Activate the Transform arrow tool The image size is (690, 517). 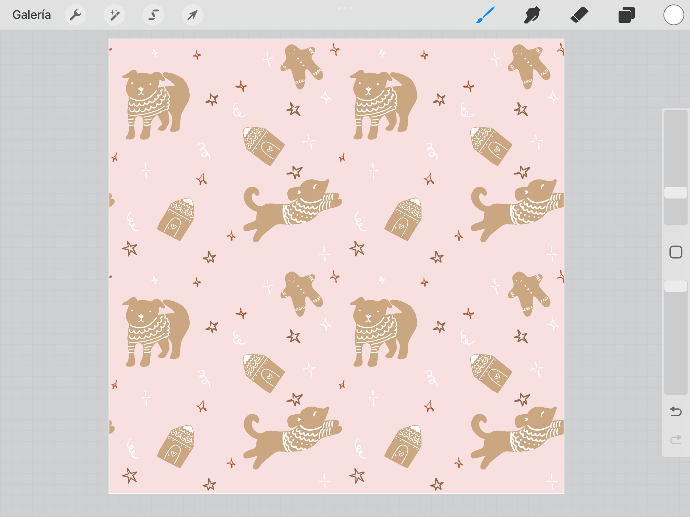click(193, 15)
